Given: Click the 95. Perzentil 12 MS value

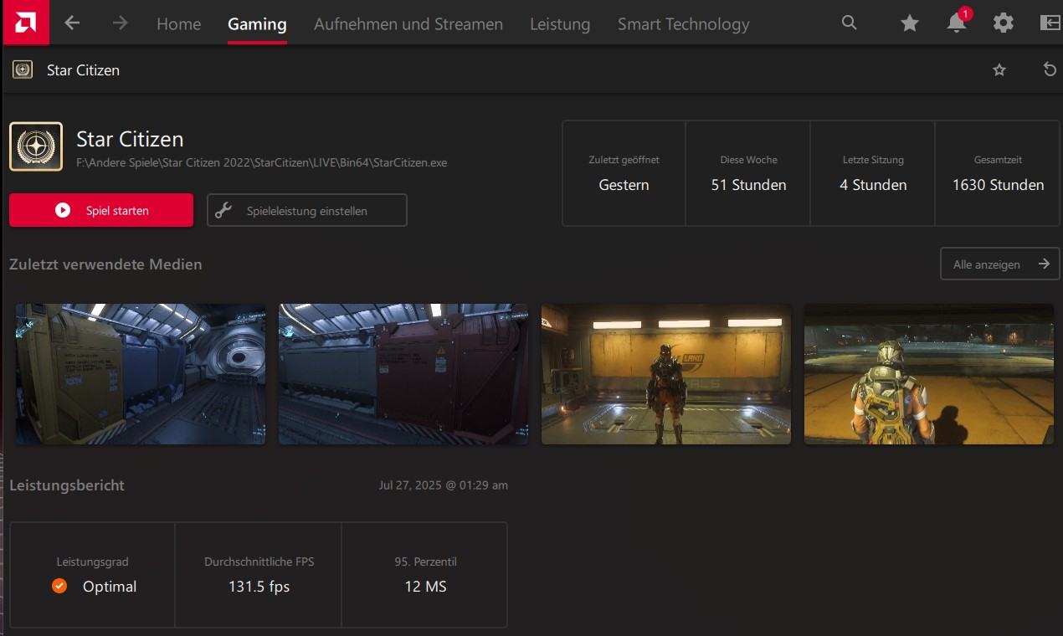Looking at the screenshot, I should pyautogui.click(x=425, y=587).
